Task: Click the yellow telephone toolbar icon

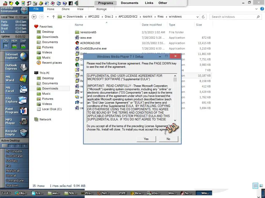Action: [x=41, y=3]
